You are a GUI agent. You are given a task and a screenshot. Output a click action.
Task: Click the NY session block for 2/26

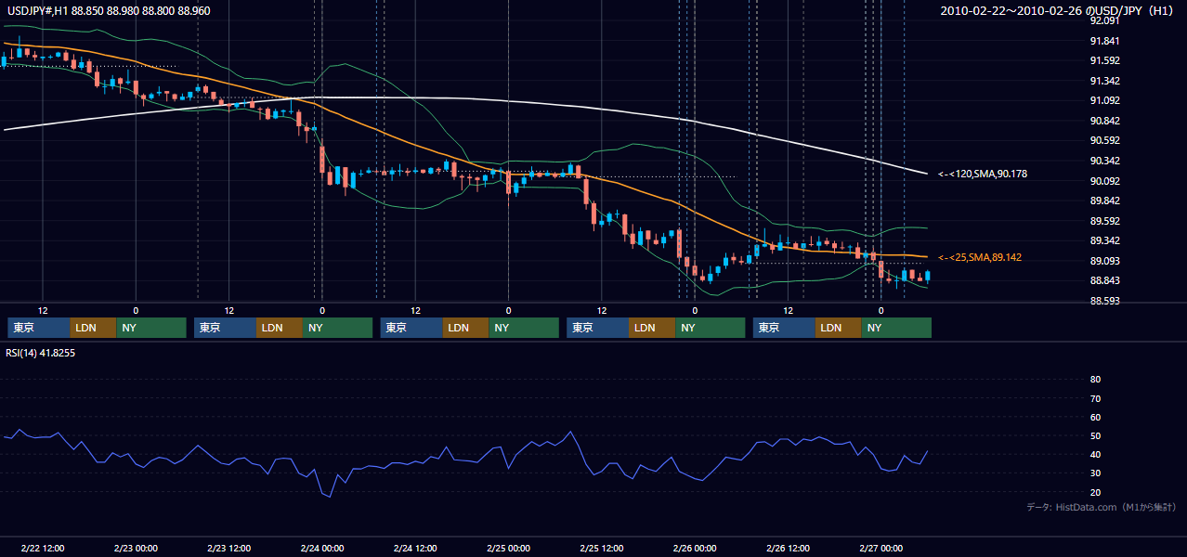click(x=896, y=328)
